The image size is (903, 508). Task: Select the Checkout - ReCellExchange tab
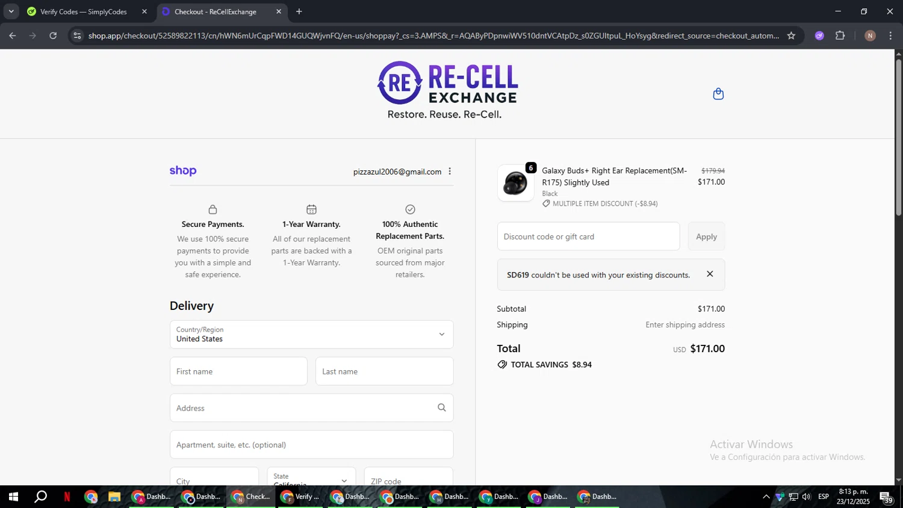(216, 11)
